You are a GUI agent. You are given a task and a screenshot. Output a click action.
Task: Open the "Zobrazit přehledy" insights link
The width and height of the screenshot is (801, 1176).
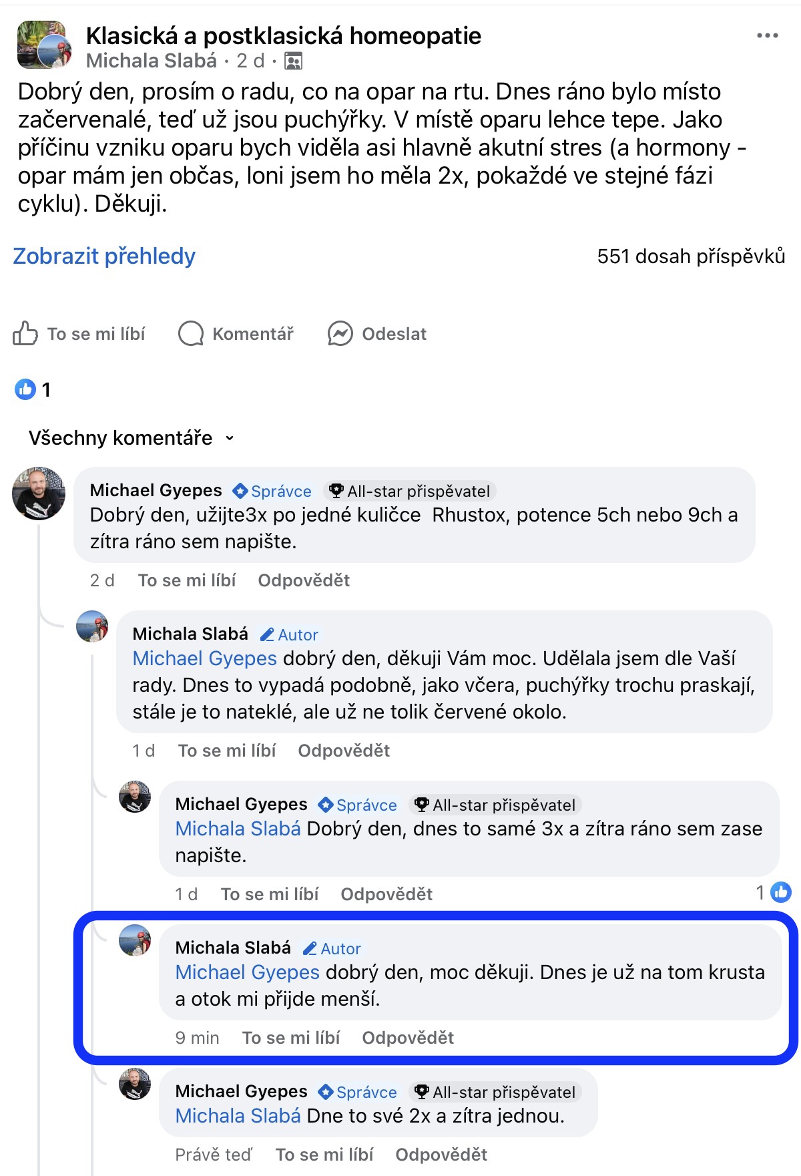[x=104, y=256]
